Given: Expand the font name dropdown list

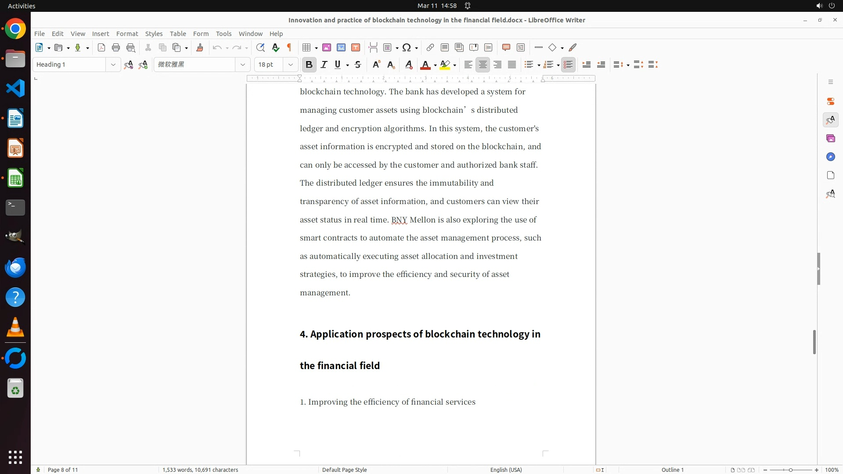Looking at the screenshot, I should (242, 65).
